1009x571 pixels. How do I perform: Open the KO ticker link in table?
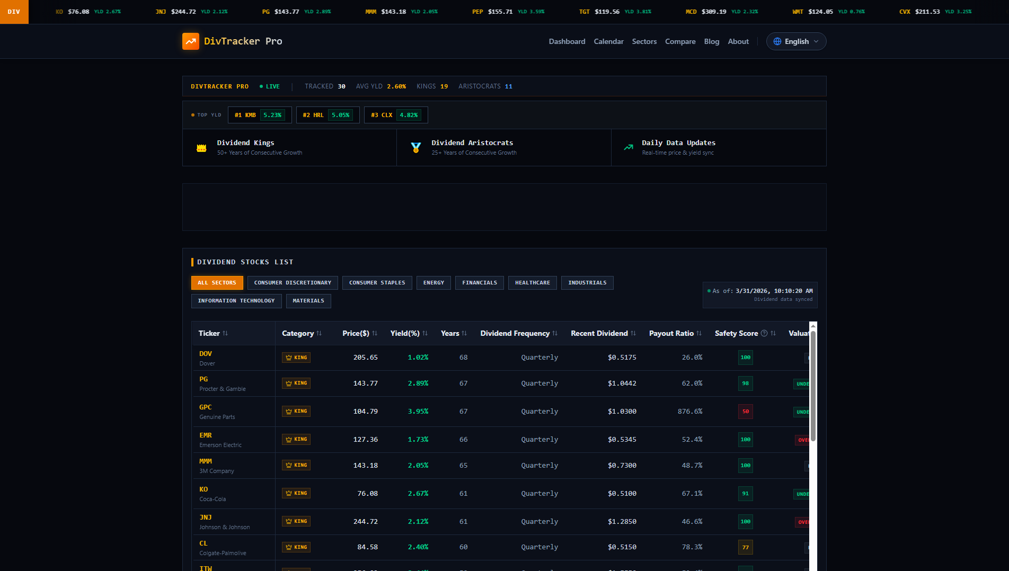click(203, 489)
